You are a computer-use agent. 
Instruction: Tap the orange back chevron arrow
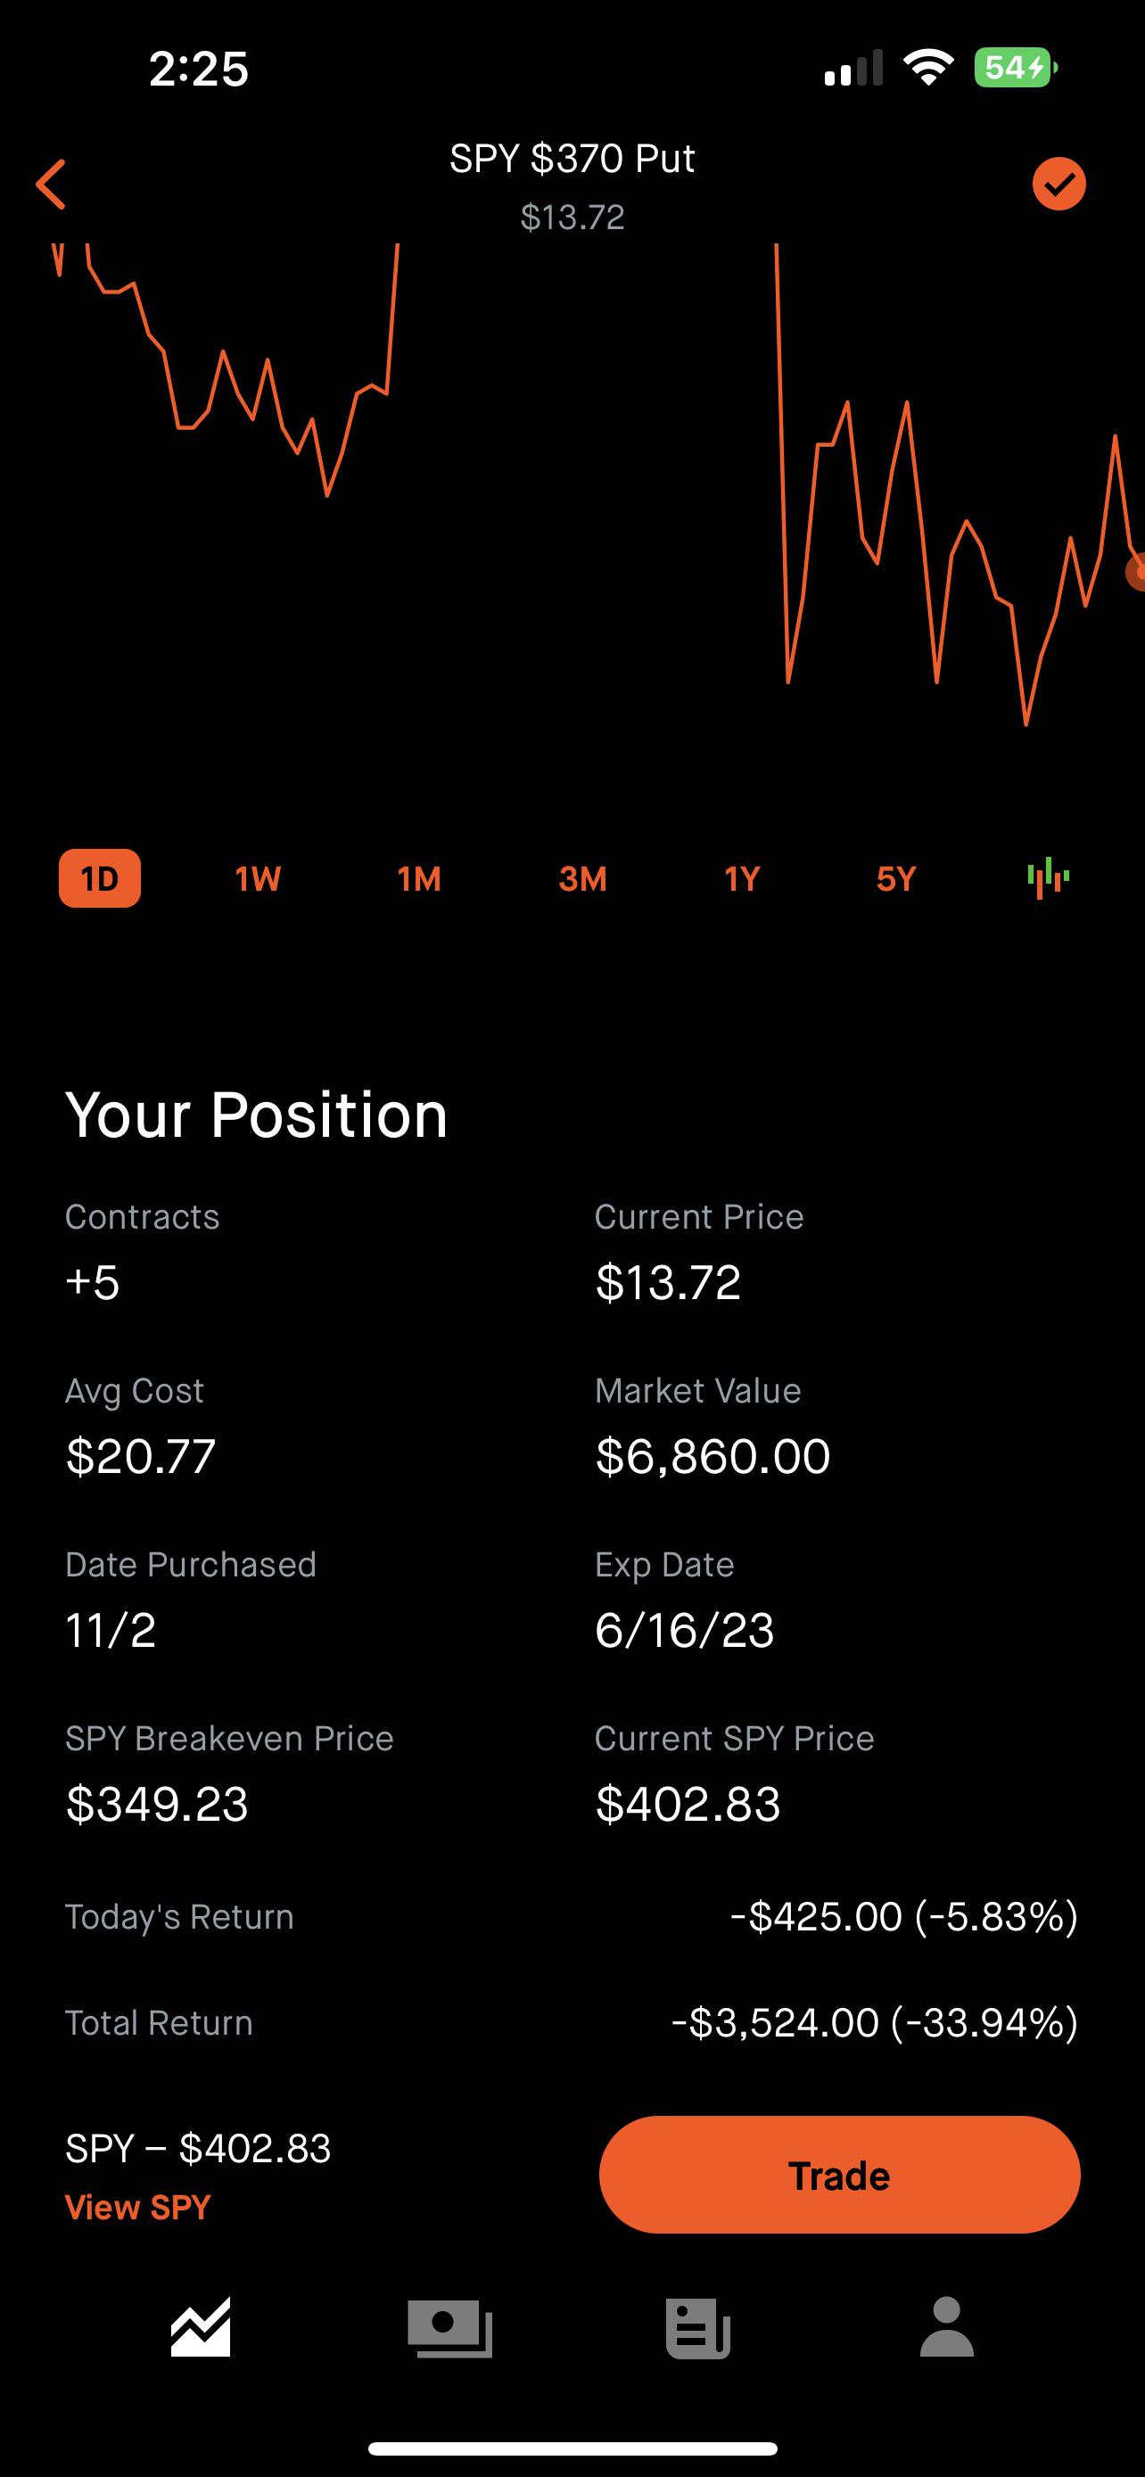click(51, 184)
